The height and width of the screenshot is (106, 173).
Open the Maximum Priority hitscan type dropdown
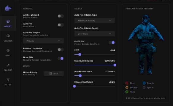pos(95,21)
